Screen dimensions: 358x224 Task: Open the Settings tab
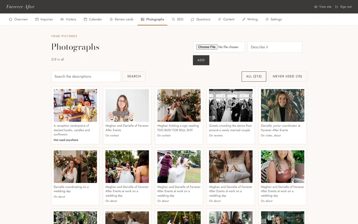click(274, 20)
